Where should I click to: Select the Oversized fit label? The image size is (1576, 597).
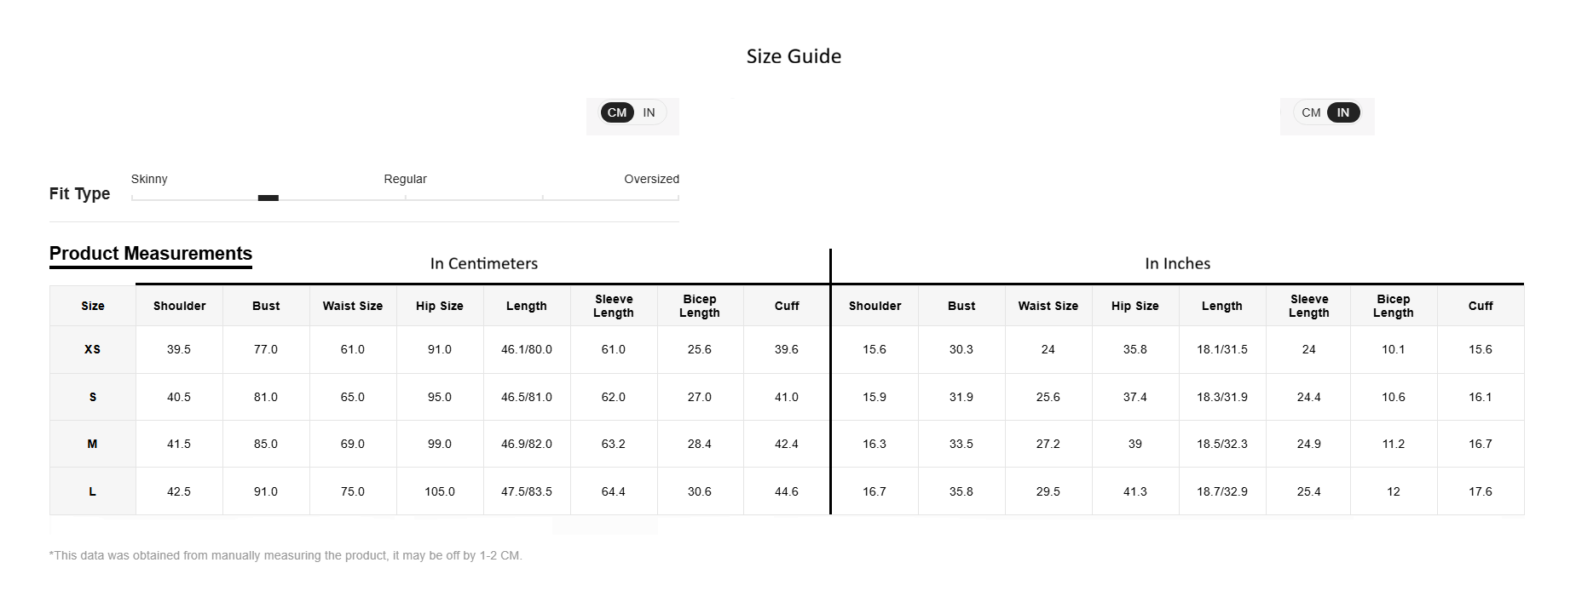[x=651, y=179]
